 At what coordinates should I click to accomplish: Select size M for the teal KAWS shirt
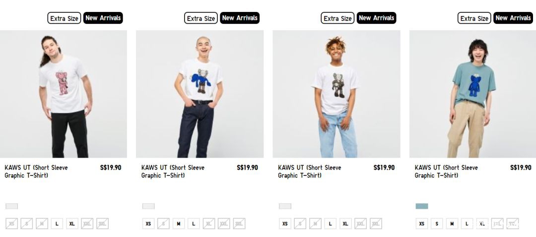coord(452,224)
